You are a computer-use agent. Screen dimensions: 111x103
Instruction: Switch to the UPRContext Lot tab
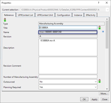click(25, 15)
